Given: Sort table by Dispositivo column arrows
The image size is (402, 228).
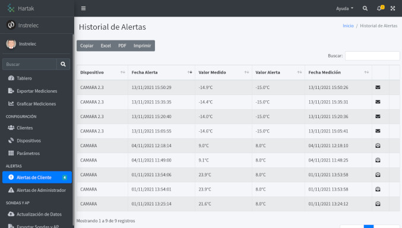Looking at the screenshot, I should click(x=123, y=72).
